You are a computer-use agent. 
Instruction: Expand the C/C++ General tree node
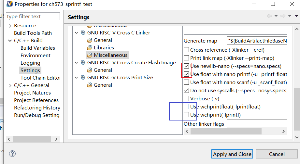[x=10, y=85]
